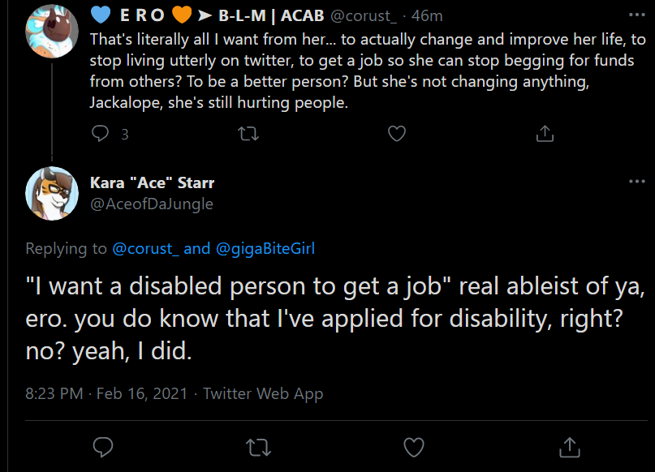Image resolution: width=655 pixels, height=472 pixels.
Task: Open Kara "Ace" Starr display name
Action: click(152, 182)
